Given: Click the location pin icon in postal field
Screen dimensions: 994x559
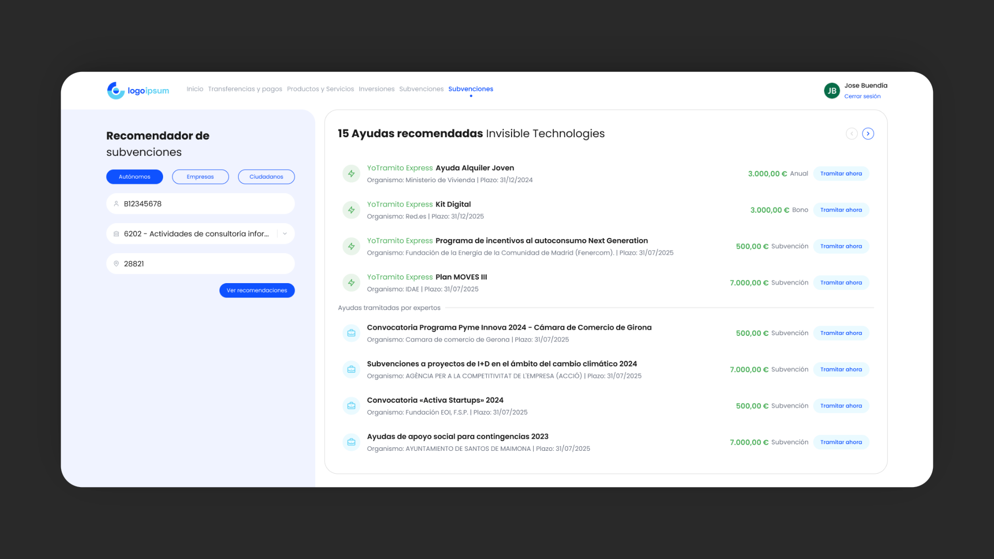Looking at the screenshot, I should [116, 264].
